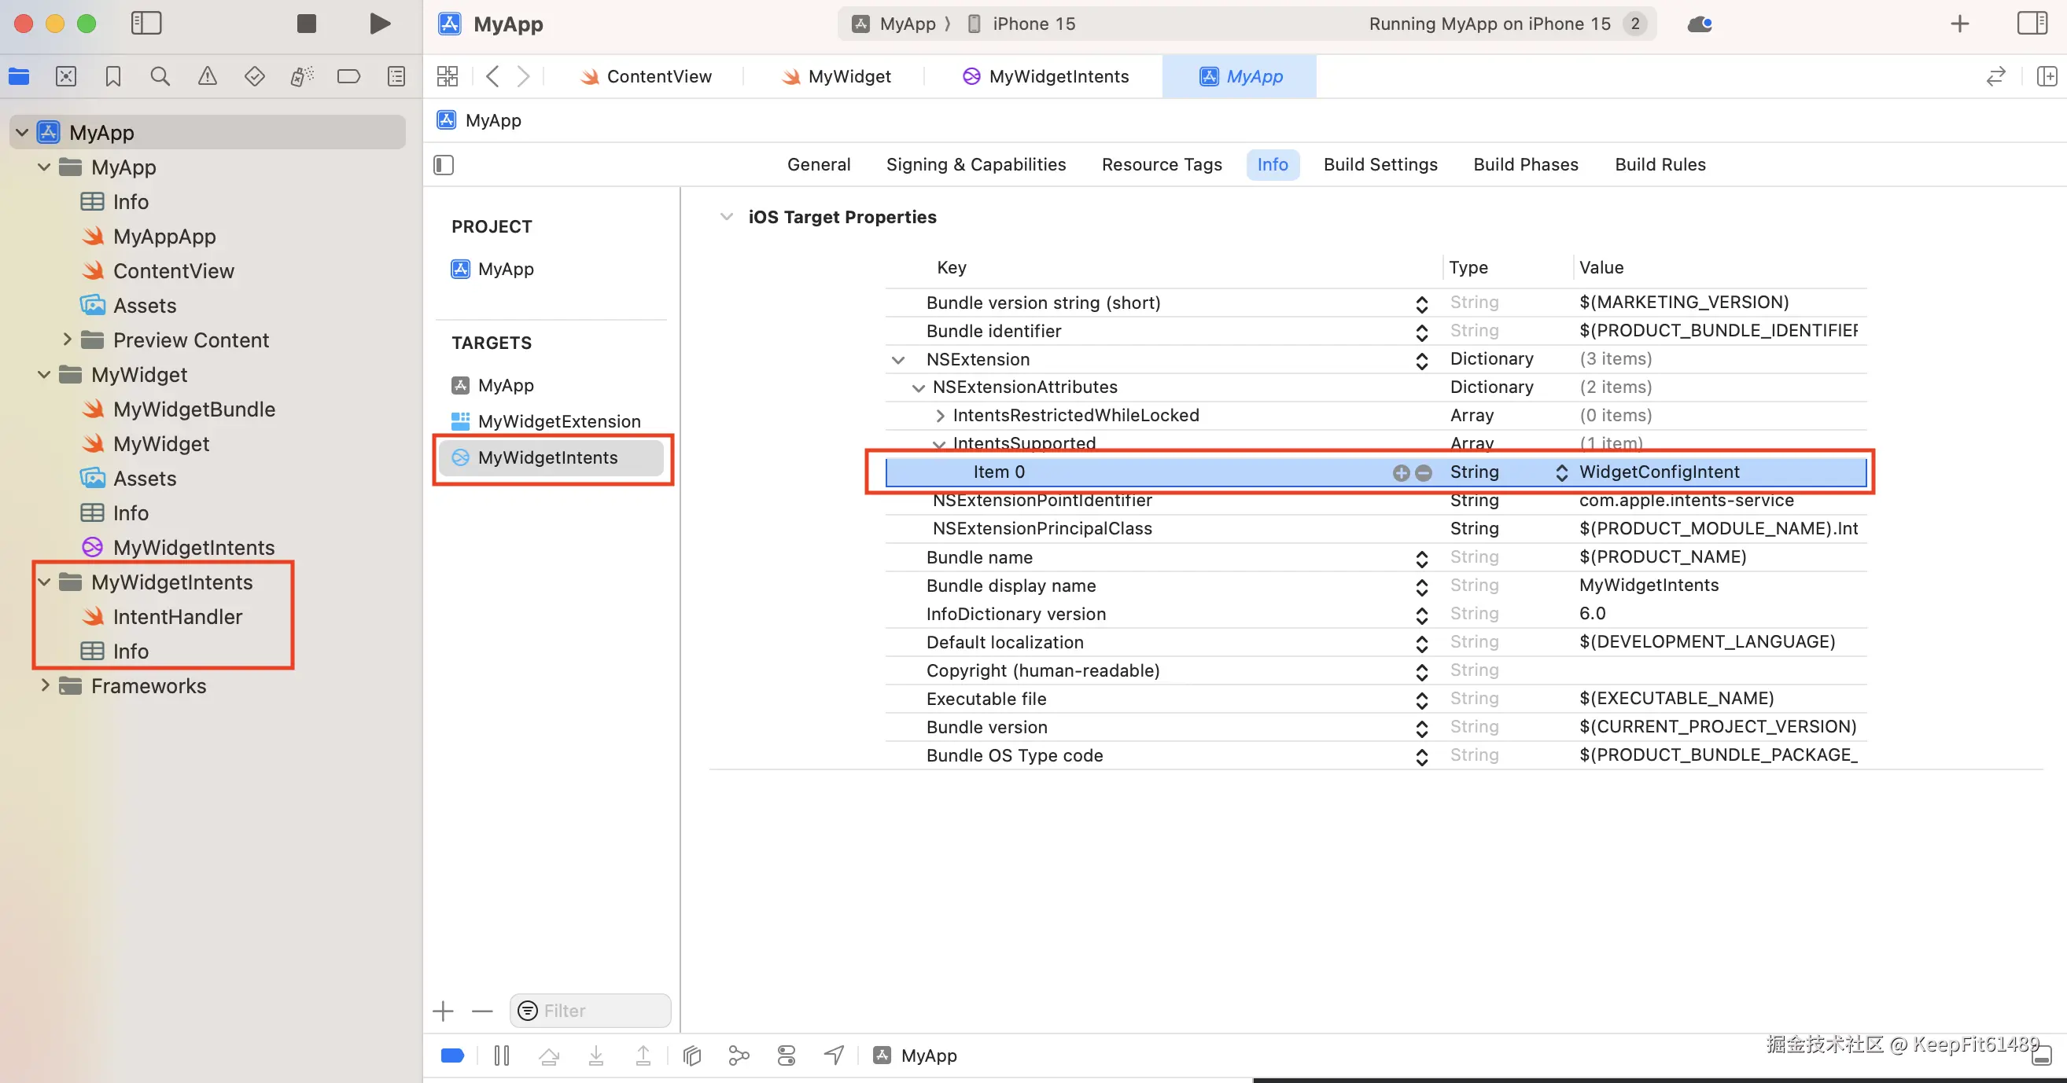Open the Find navigator magnifier icon

(x=160, y=76)
